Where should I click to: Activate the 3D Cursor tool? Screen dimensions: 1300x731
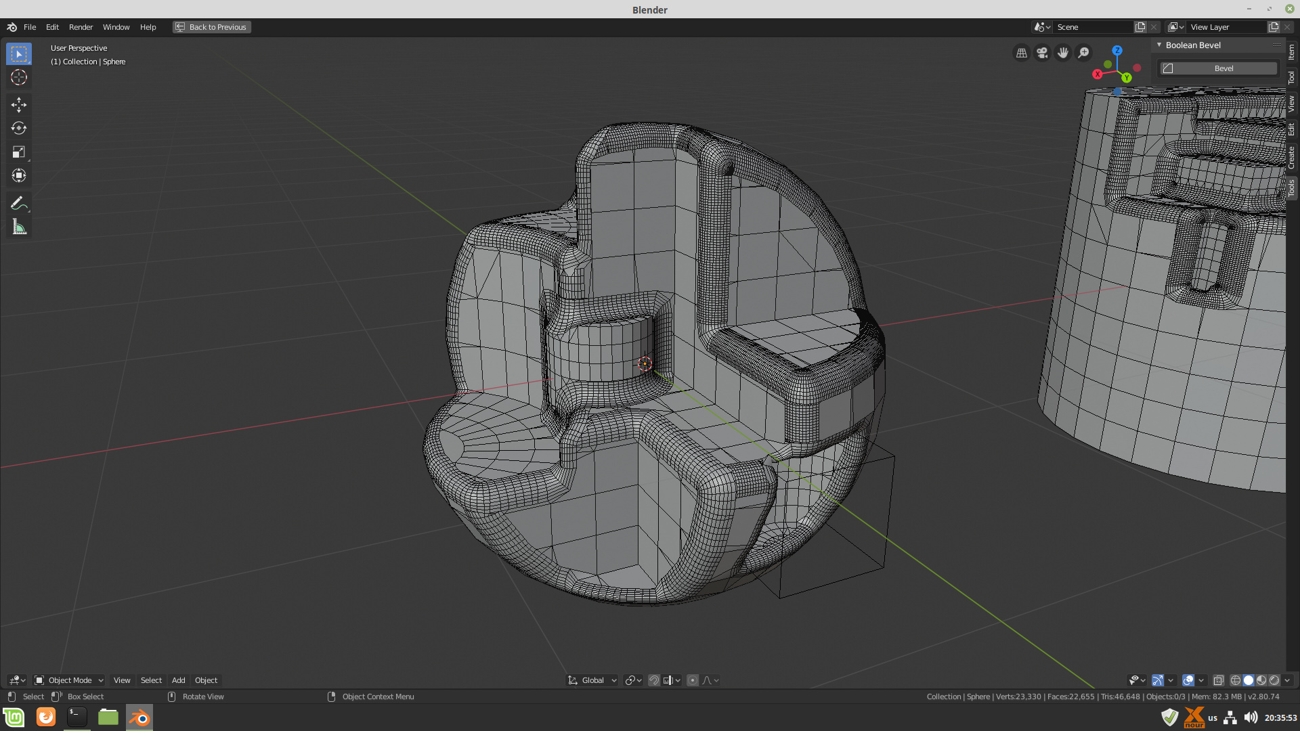point(19,77)
